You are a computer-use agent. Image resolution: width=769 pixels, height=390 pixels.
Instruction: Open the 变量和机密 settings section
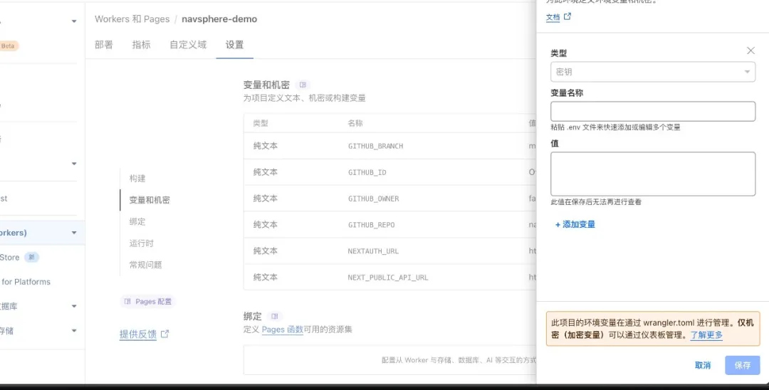[x=150, y=200]
